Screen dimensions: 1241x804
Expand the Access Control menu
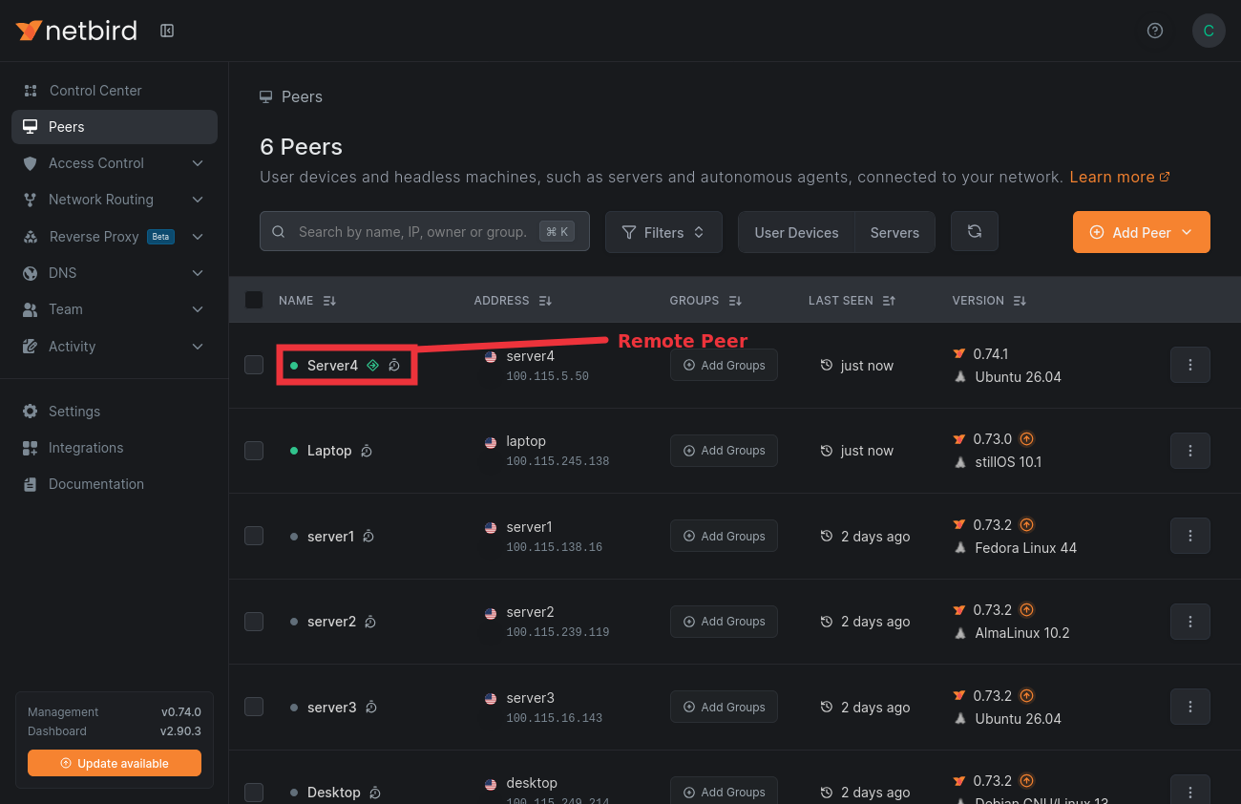[x=115, y=163]
